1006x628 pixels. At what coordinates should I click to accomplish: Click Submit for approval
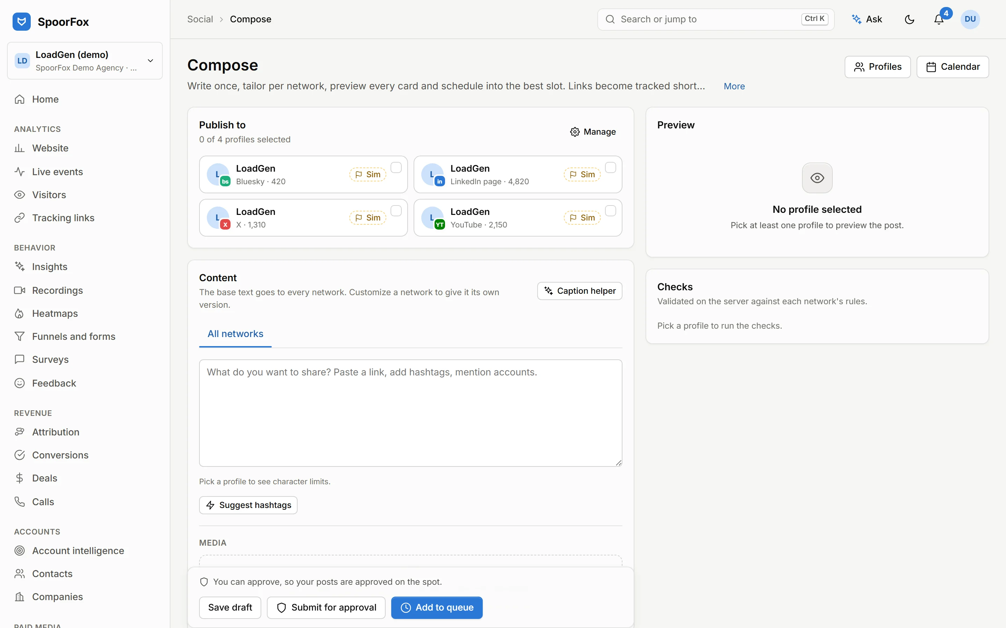click(326, 608)
